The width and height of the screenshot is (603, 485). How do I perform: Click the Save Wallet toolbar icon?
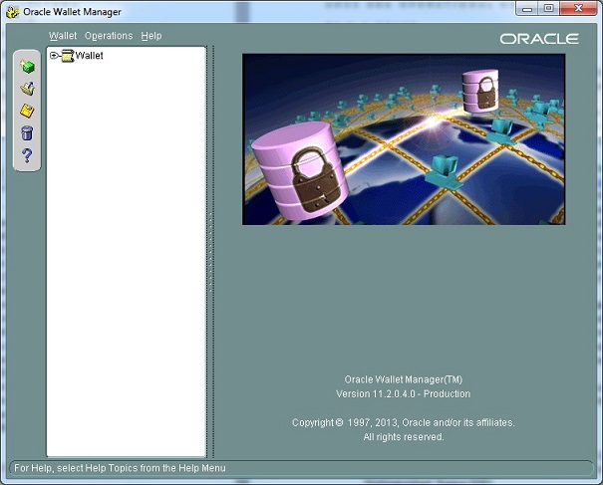tap(27, 111)
